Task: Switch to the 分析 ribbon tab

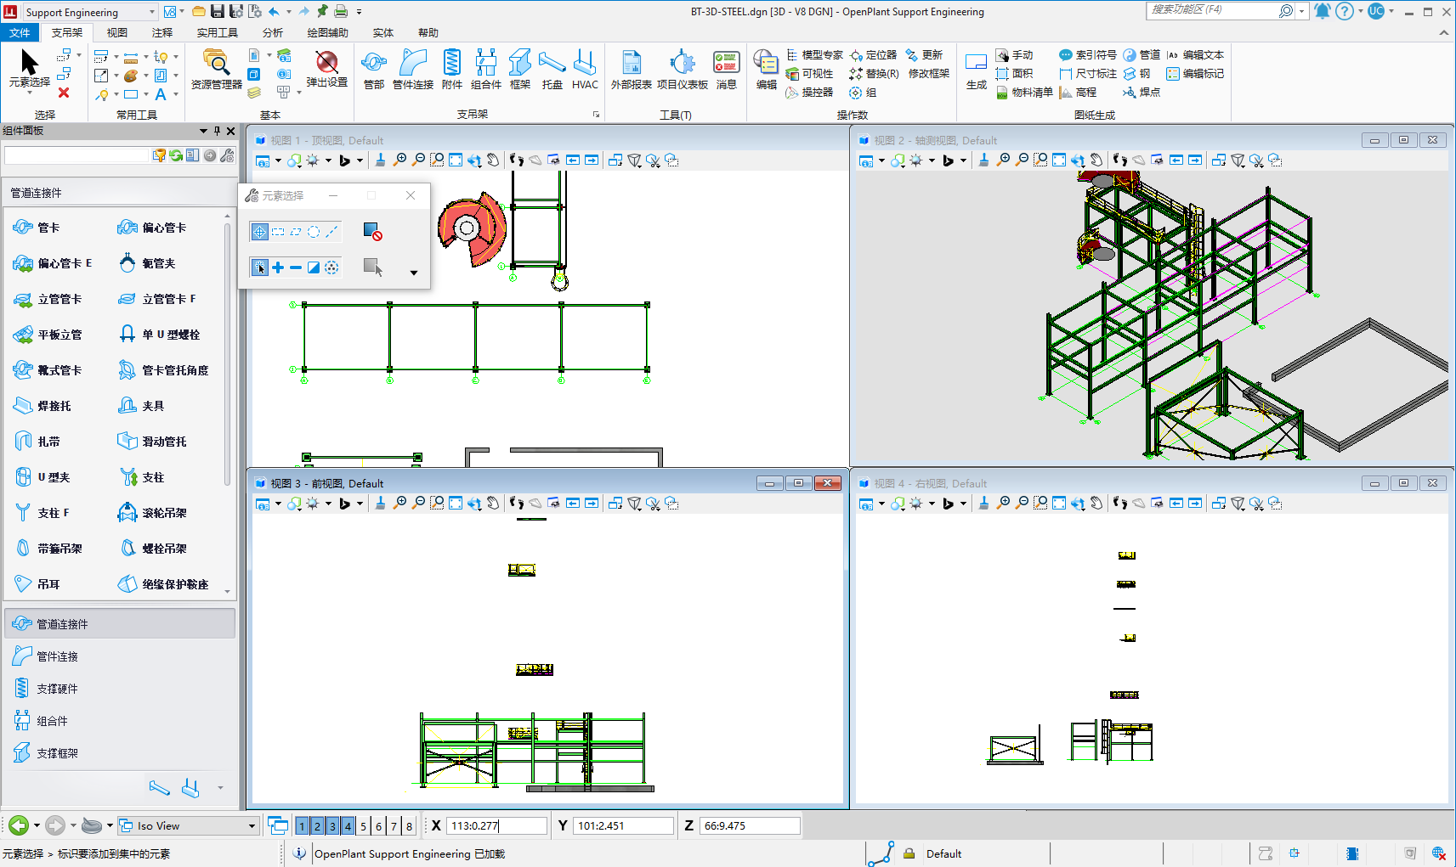Action: [x=273, y=32]
